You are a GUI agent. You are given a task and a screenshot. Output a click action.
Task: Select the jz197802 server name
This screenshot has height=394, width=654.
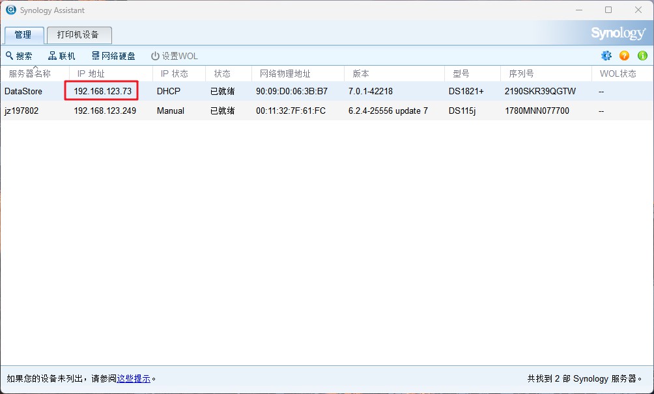coord(21,111)
